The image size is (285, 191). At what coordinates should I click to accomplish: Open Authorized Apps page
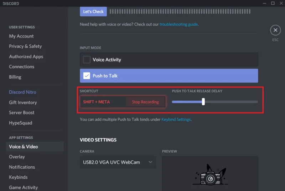click(x=26, y=56)
